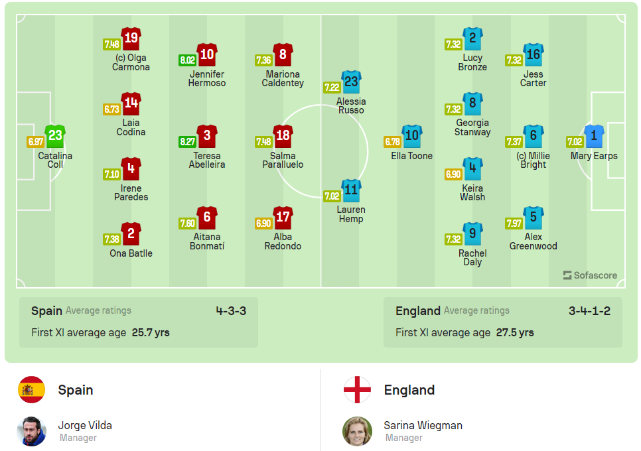641x451 pixels.
Task: Select Mary Earps' blue number 1 jersey
Action: [593, 136]
